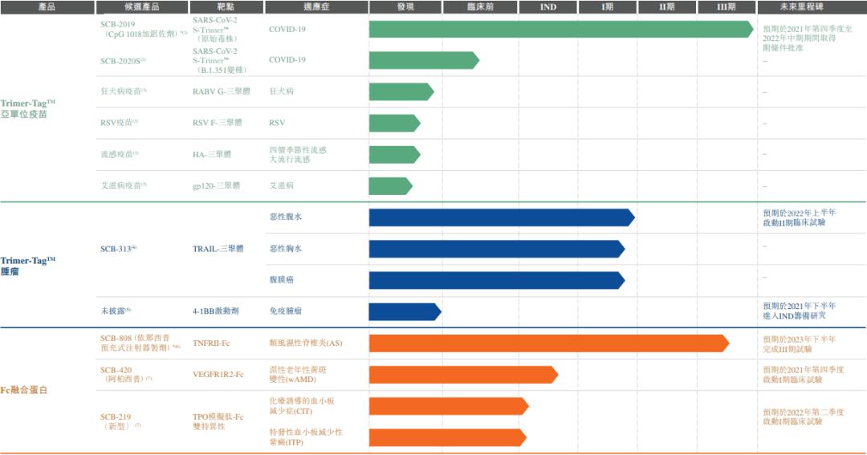Select the Trimer-Tag 腫瘤 category label
The width and height of the screenshot is (867, 455).
(27, 266)
